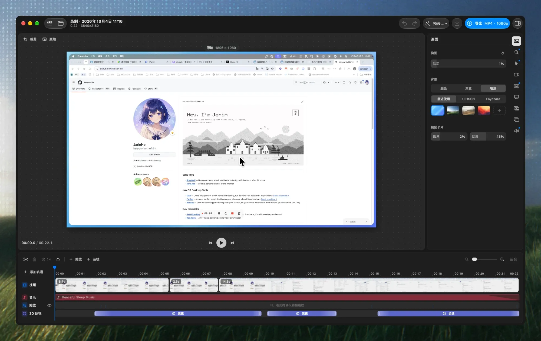Switch to 原始 original view
The width and height of the screenshot is (541, 341).
tap(49, 39)
